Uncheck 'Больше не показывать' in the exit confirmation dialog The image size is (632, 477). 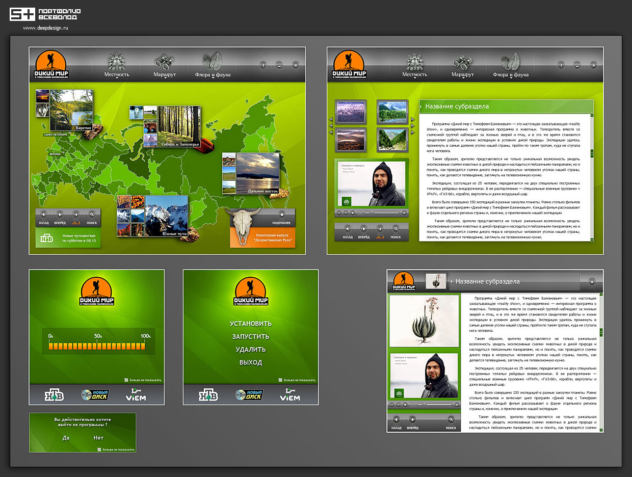click(99, 449)
